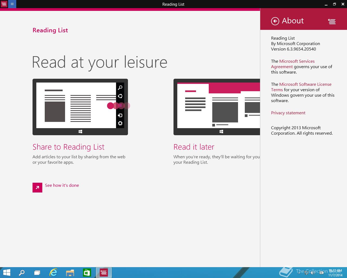The width and height of the screenshot is (347, 278).
Task: Open the Microsoft Software License Terms link
Action: [x=301, y=87]
